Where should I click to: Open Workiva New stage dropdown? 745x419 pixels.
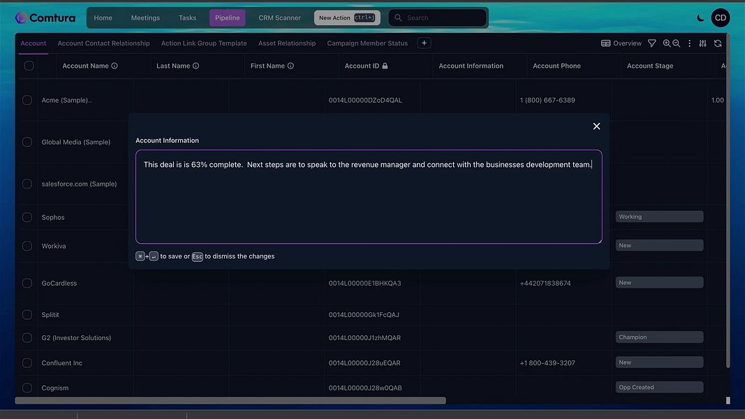[660, 246]
